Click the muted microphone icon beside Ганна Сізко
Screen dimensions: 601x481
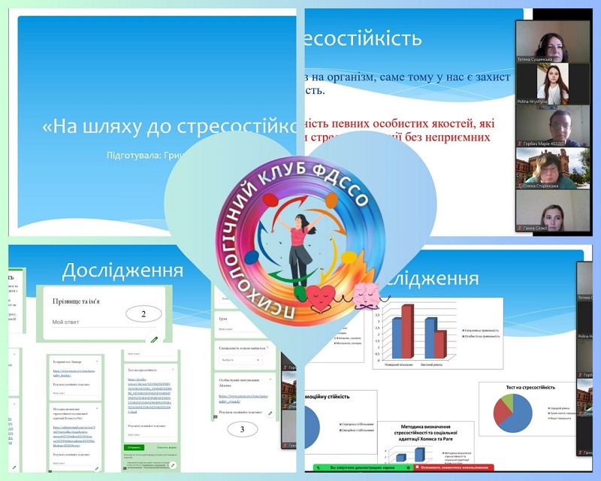click(520, 228)
